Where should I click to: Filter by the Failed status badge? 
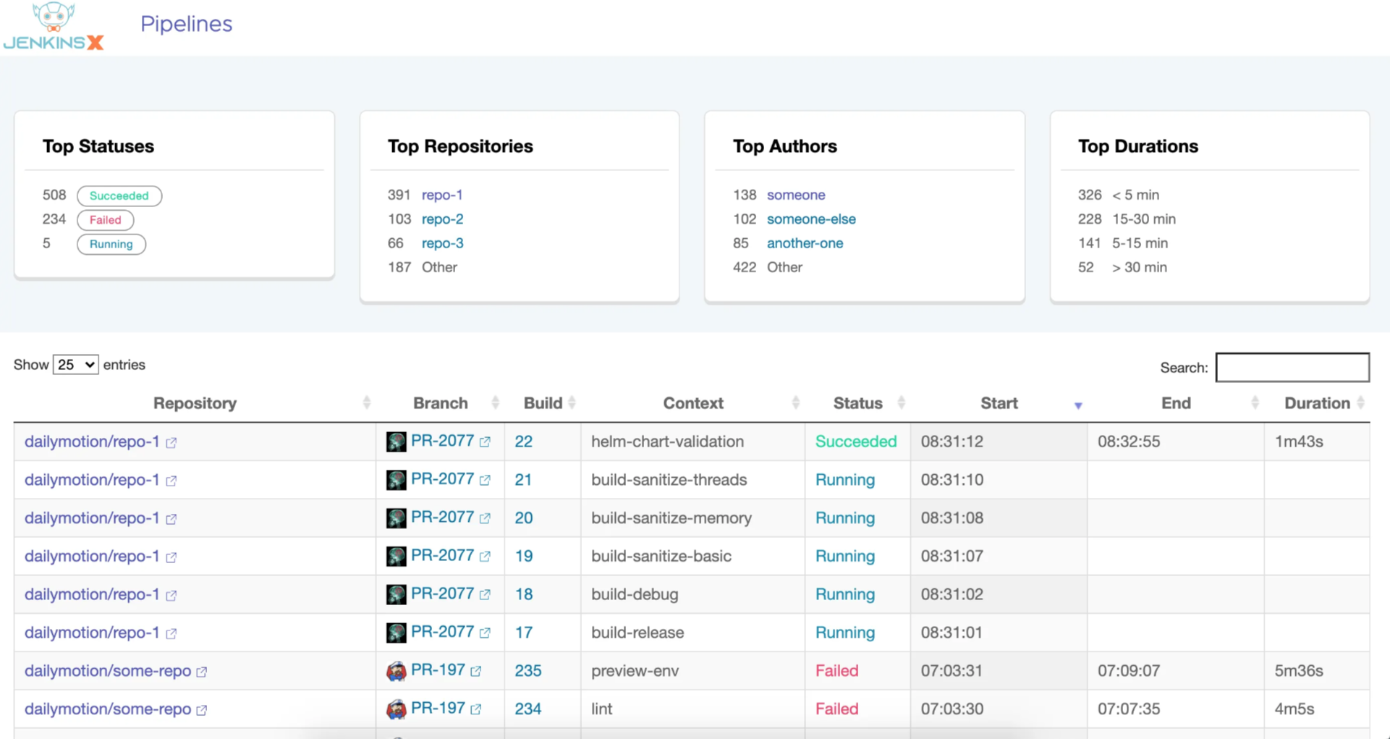[105, 220]
